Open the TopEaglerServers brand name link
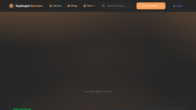The image size is (196, 110). click(29, 6)
